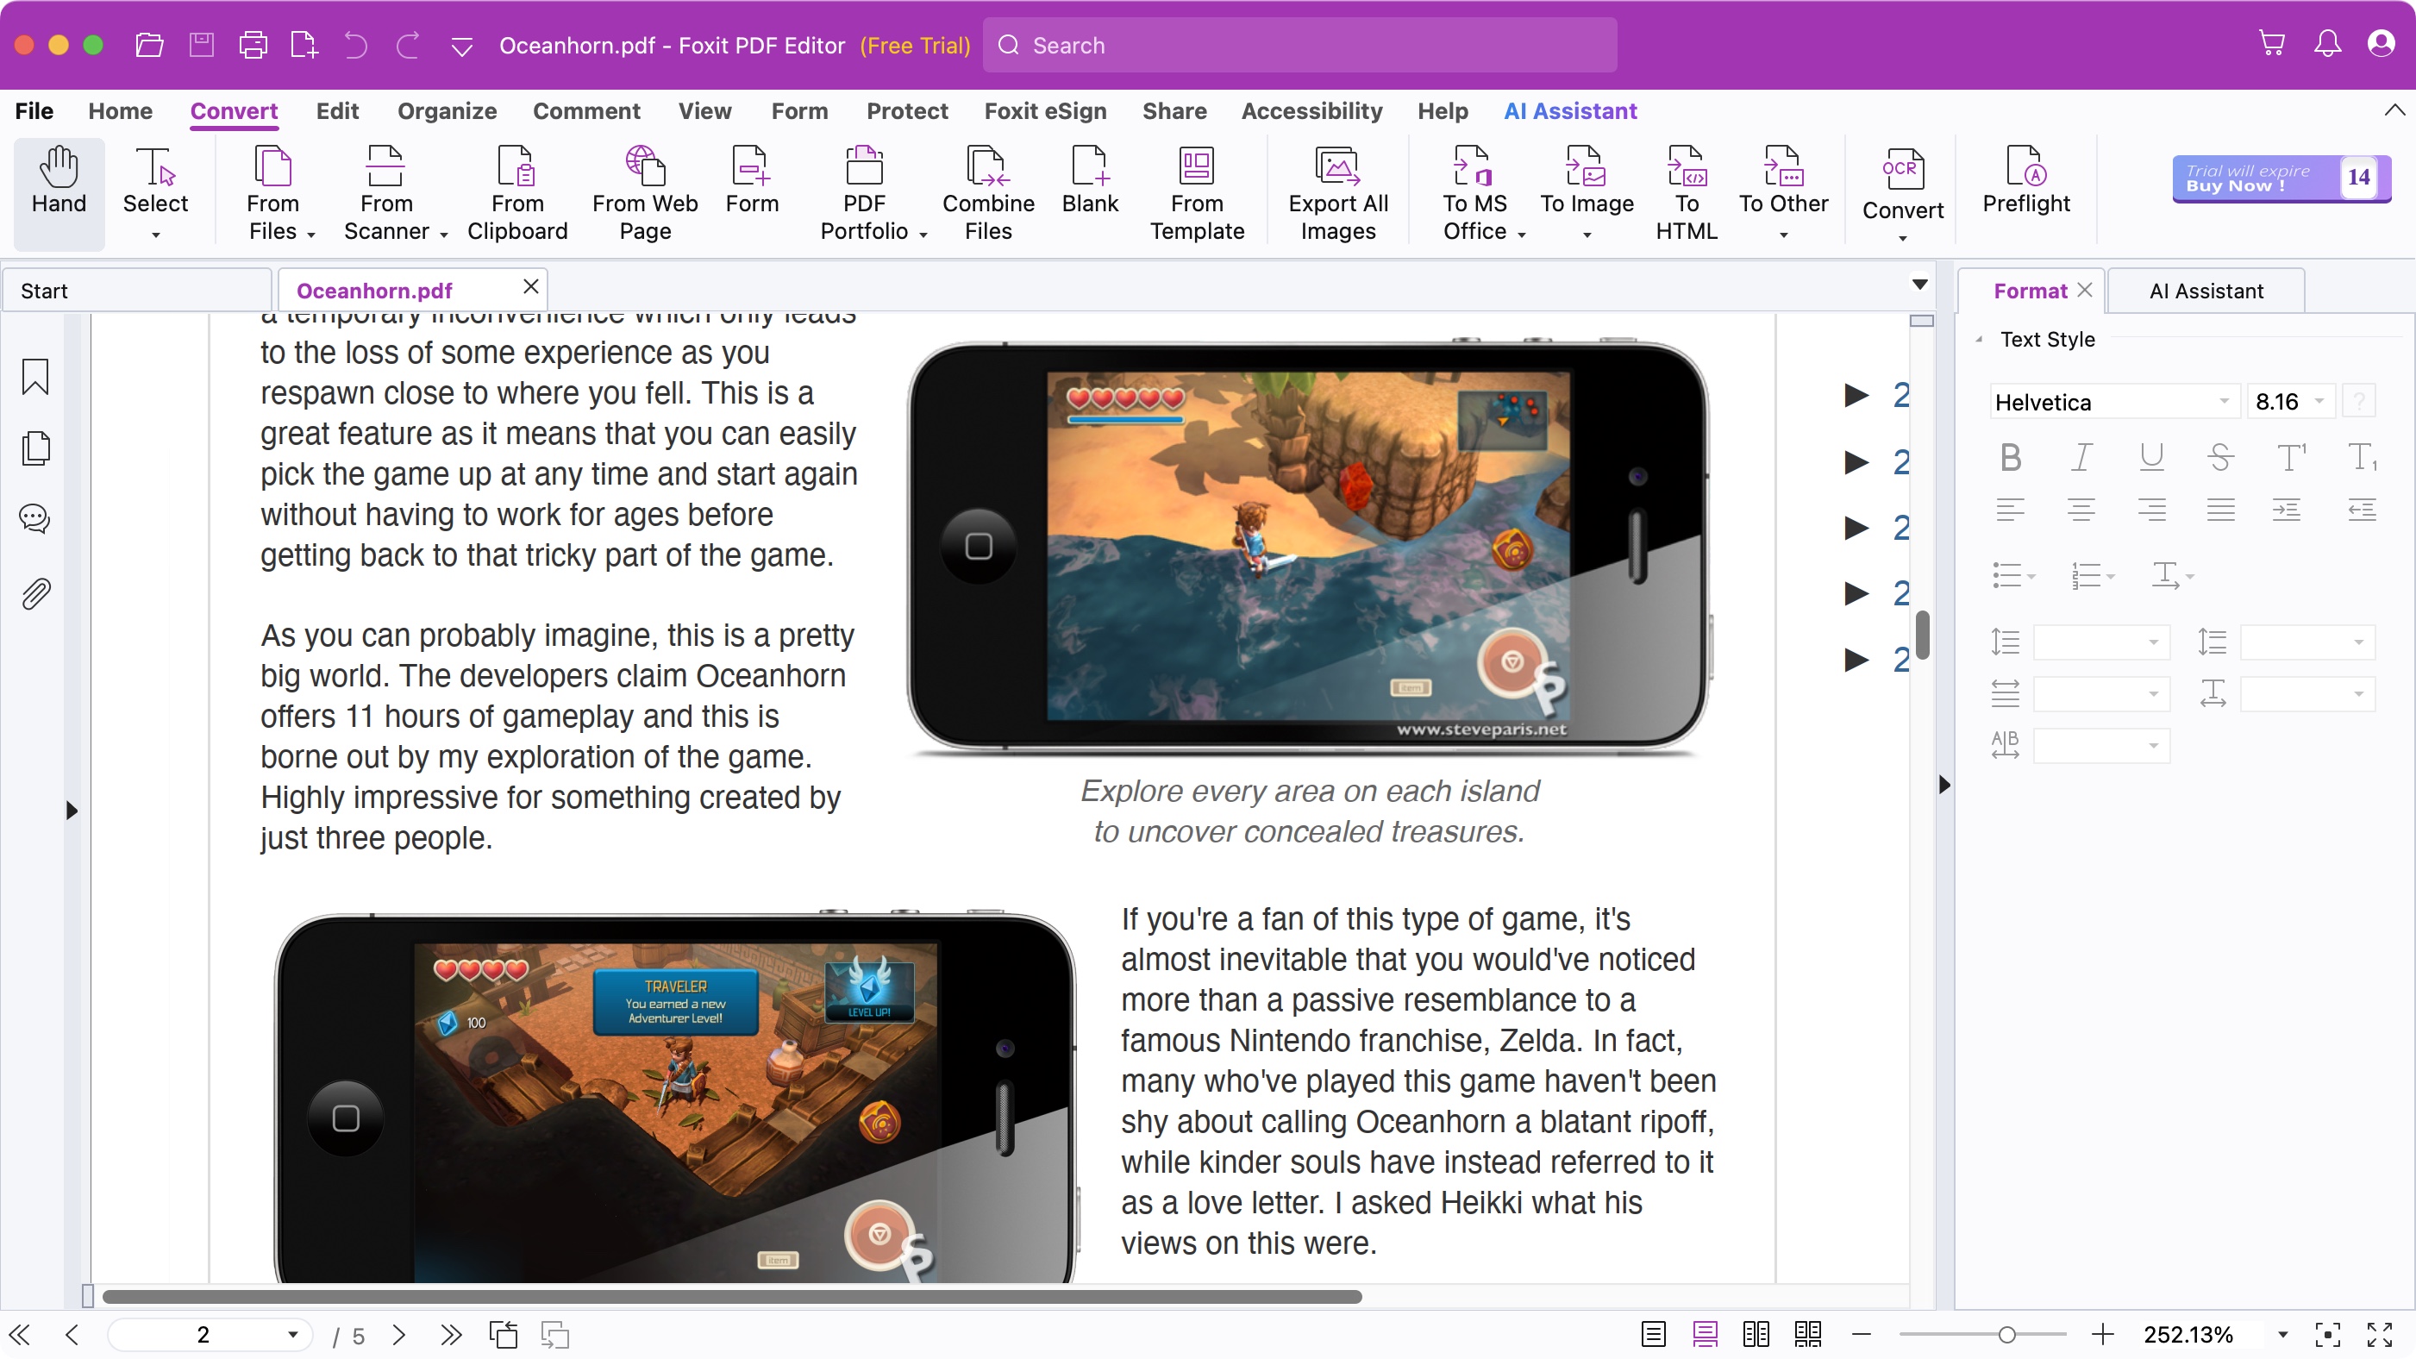Open the Attachments panel in sidebar
Image resolution: width=2416 pixels, height=1359 pixels.
point(35,592)
